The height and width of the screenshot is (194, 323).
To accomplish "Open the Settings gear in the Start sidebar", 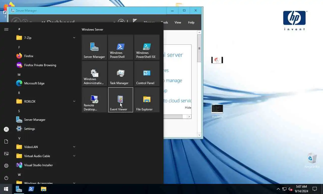I will (x=6, y=166).
